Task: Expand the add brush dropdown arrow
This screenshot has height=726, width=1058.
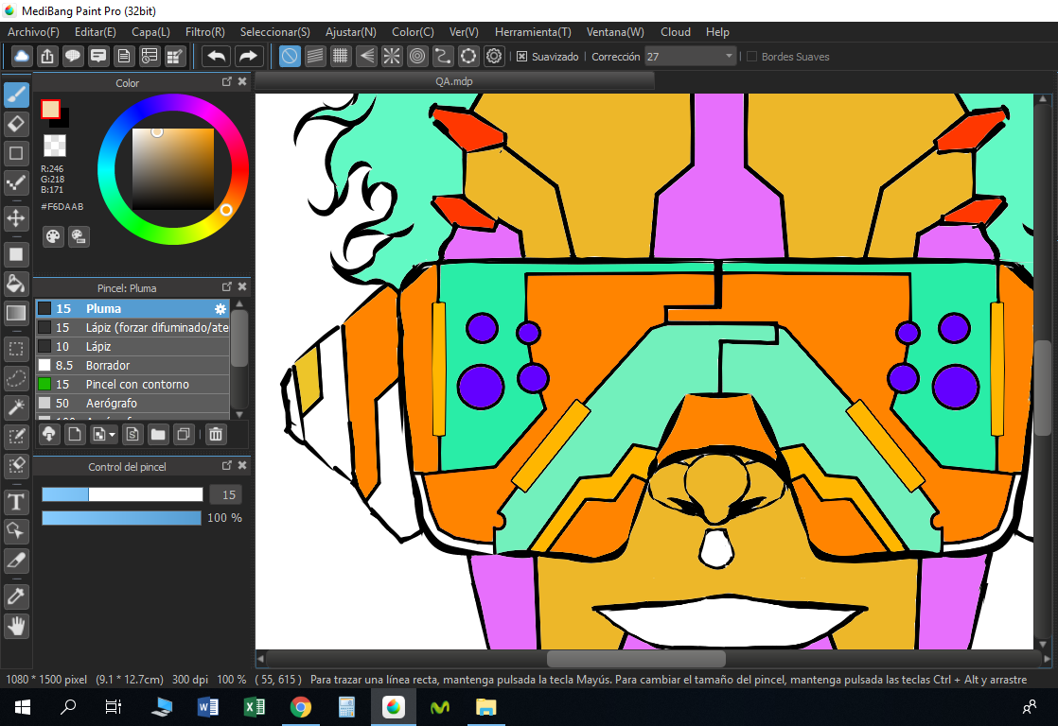Action: [113, 435]
